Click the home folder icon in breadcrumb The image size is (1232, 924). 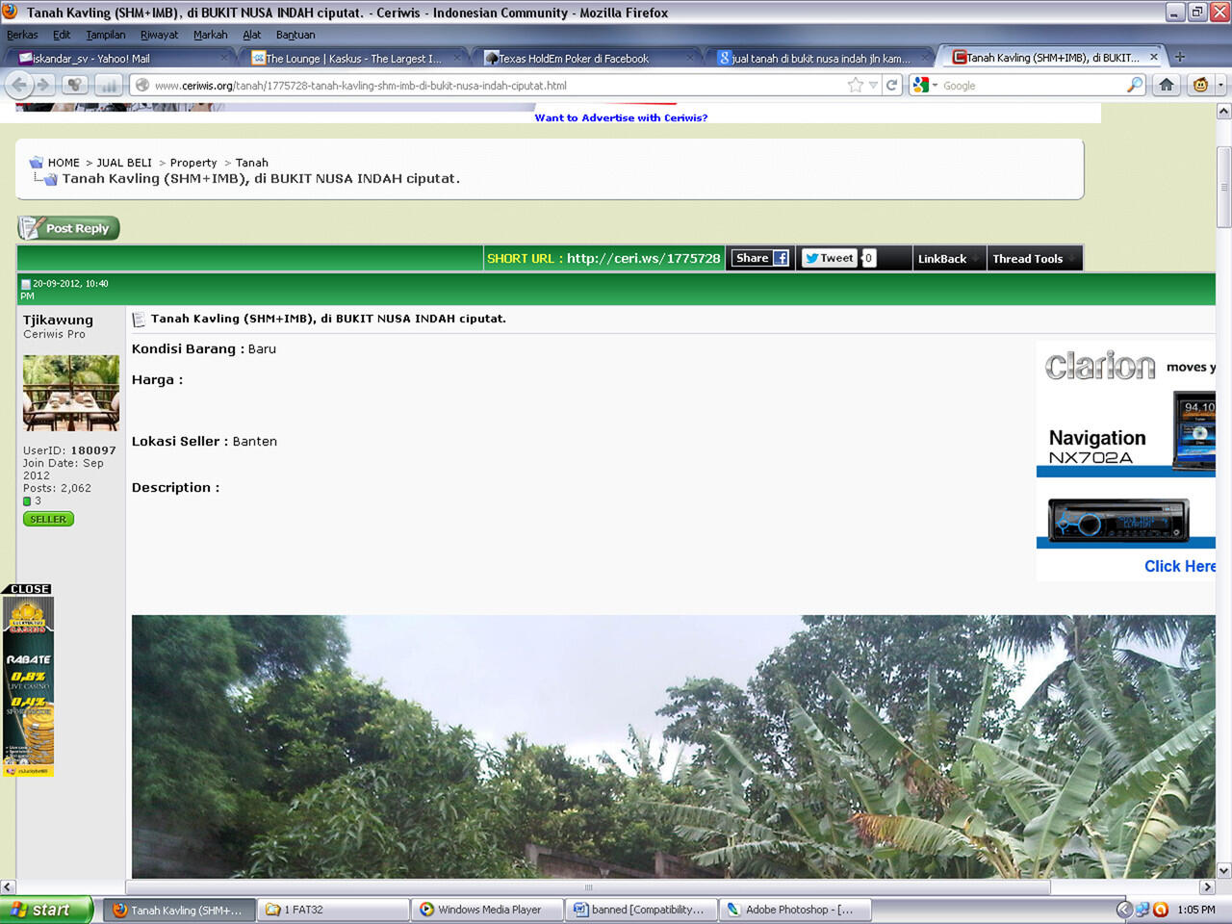(x=36, y=162)
